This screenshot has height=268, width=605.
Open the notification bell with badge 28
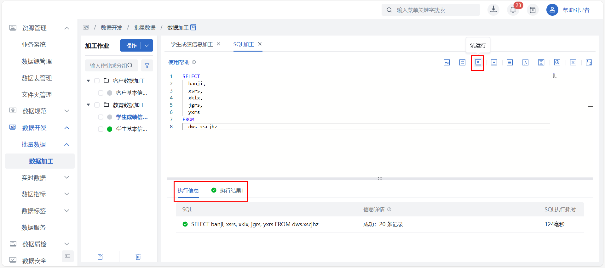pos(513,10)
